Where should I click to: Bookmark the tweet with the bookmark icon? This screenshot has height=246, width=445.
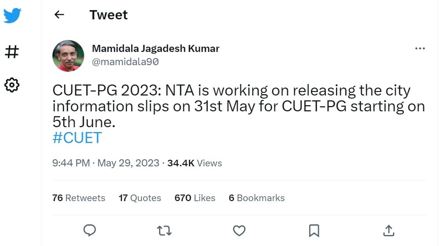(314, 230)
